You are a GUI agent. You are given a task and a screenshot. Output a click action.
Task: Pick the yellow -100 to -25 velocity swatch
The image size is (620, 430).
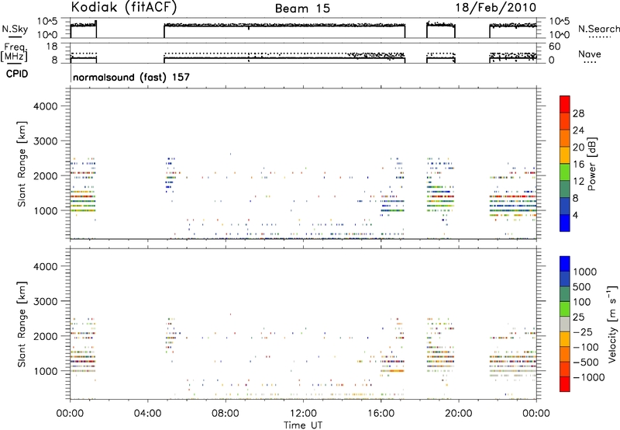565,339
